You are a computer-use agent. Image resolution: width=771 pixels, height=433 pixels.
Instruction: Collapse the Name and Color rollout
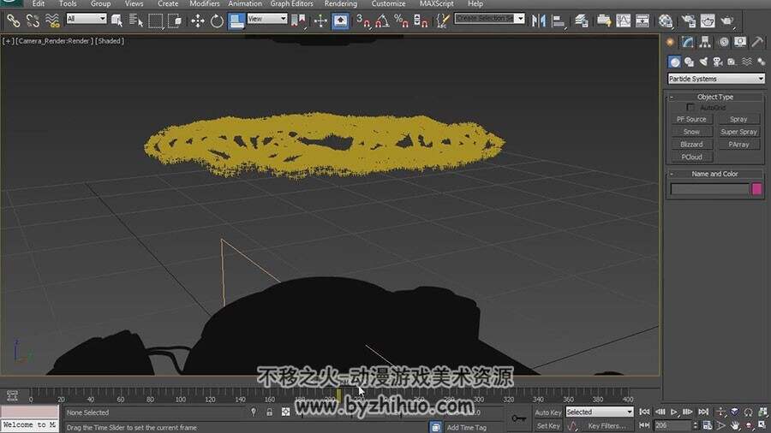click(x=715, y=174)
